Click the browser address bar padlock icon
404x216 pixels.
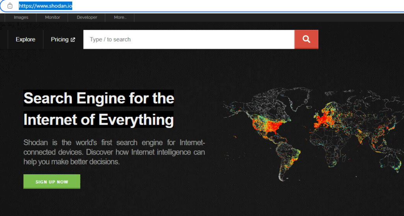tap(10, 6)
